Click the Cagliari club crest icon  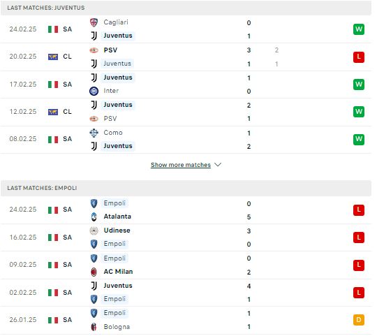click(x=94, y=22)
